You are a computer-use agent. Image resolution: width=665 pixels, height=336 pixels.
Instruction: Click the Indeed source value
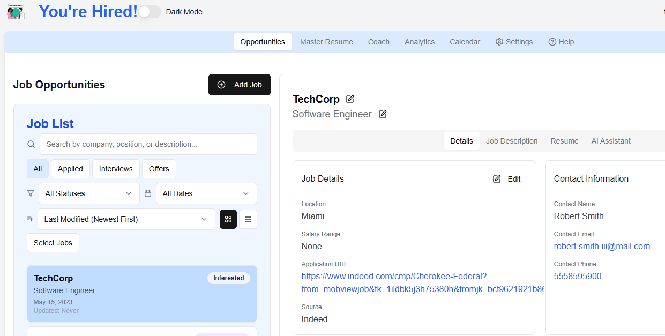pos(315,319)
